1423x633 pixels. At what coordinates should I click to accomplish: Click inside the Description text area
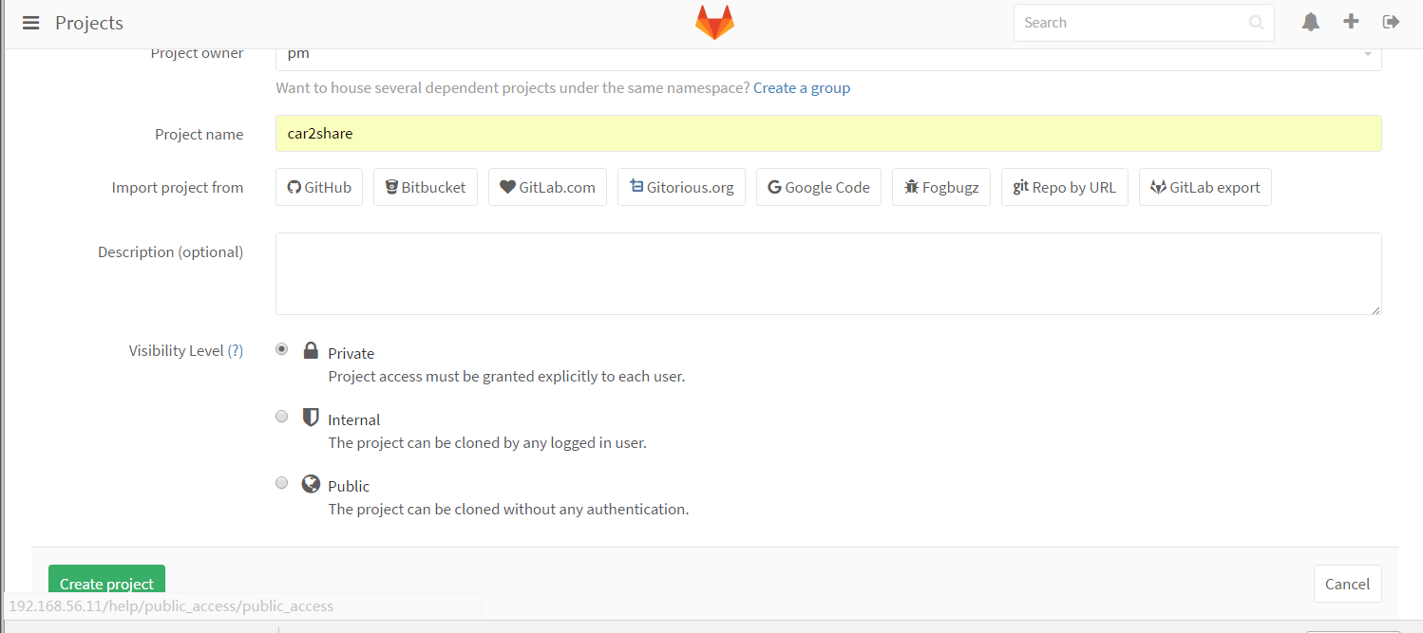click(827, 273)
